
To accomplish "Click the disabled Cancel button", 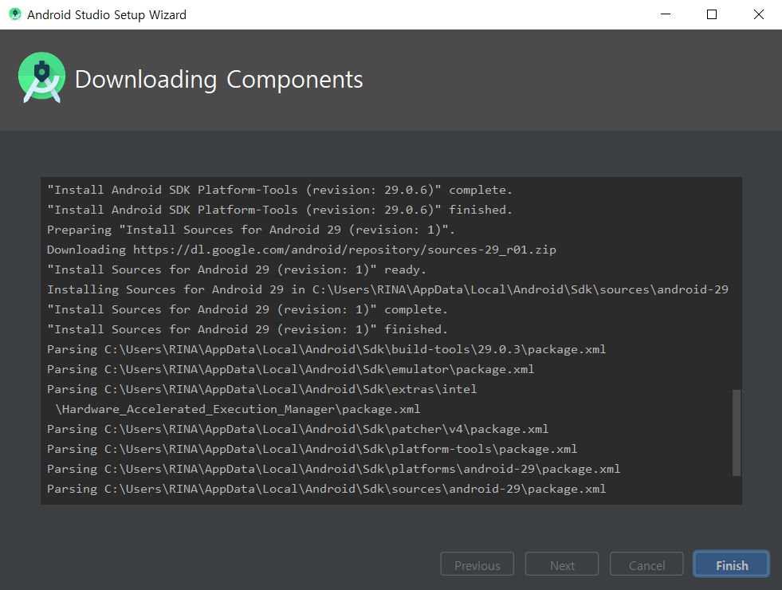I will (x=646, y=564).
